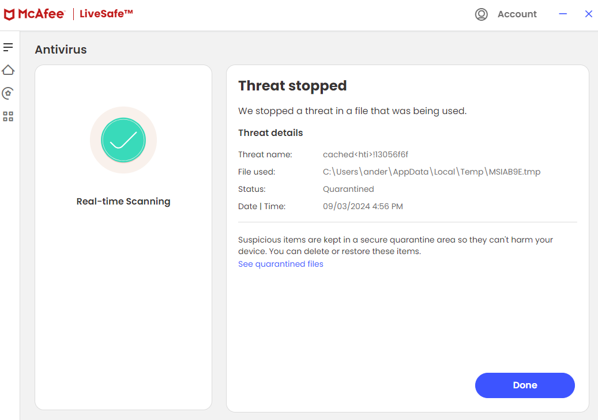Click the LiveSafe brand text
598x420 pixels.
tap(106, 13)
